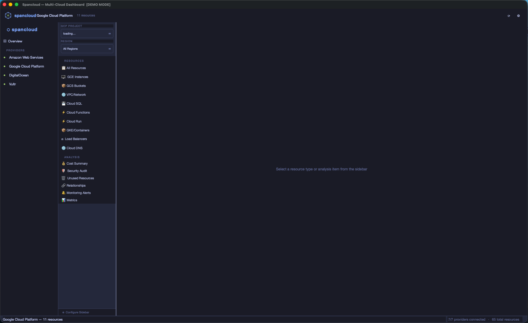This screenshot has width=528, height=323.
Task: Open Cloud Run label
Action: coord(74,121)
